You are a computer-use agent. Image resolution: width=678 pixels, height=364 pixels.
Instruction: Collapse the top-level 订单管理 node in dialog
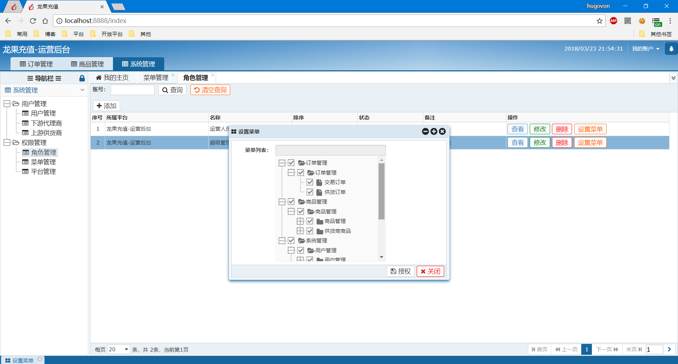point(282,163)
